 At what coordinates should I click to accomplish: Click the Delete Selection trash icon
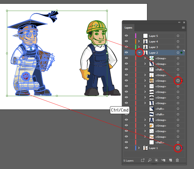[x=177, y=160]
